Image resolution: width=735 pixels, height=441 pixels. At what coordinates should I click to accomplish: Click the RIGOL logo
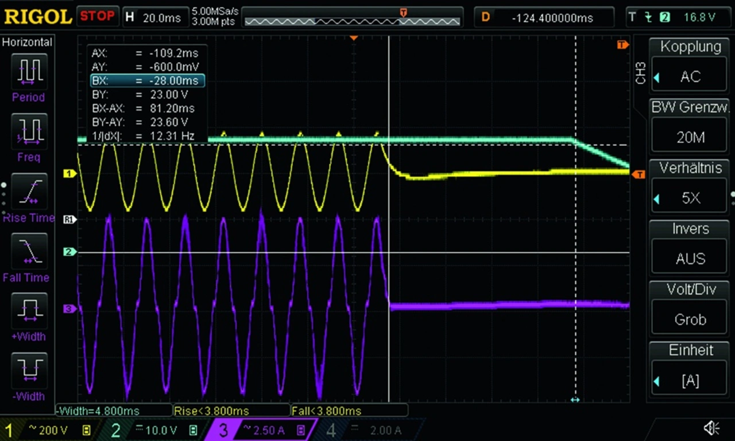pos(38,17)
